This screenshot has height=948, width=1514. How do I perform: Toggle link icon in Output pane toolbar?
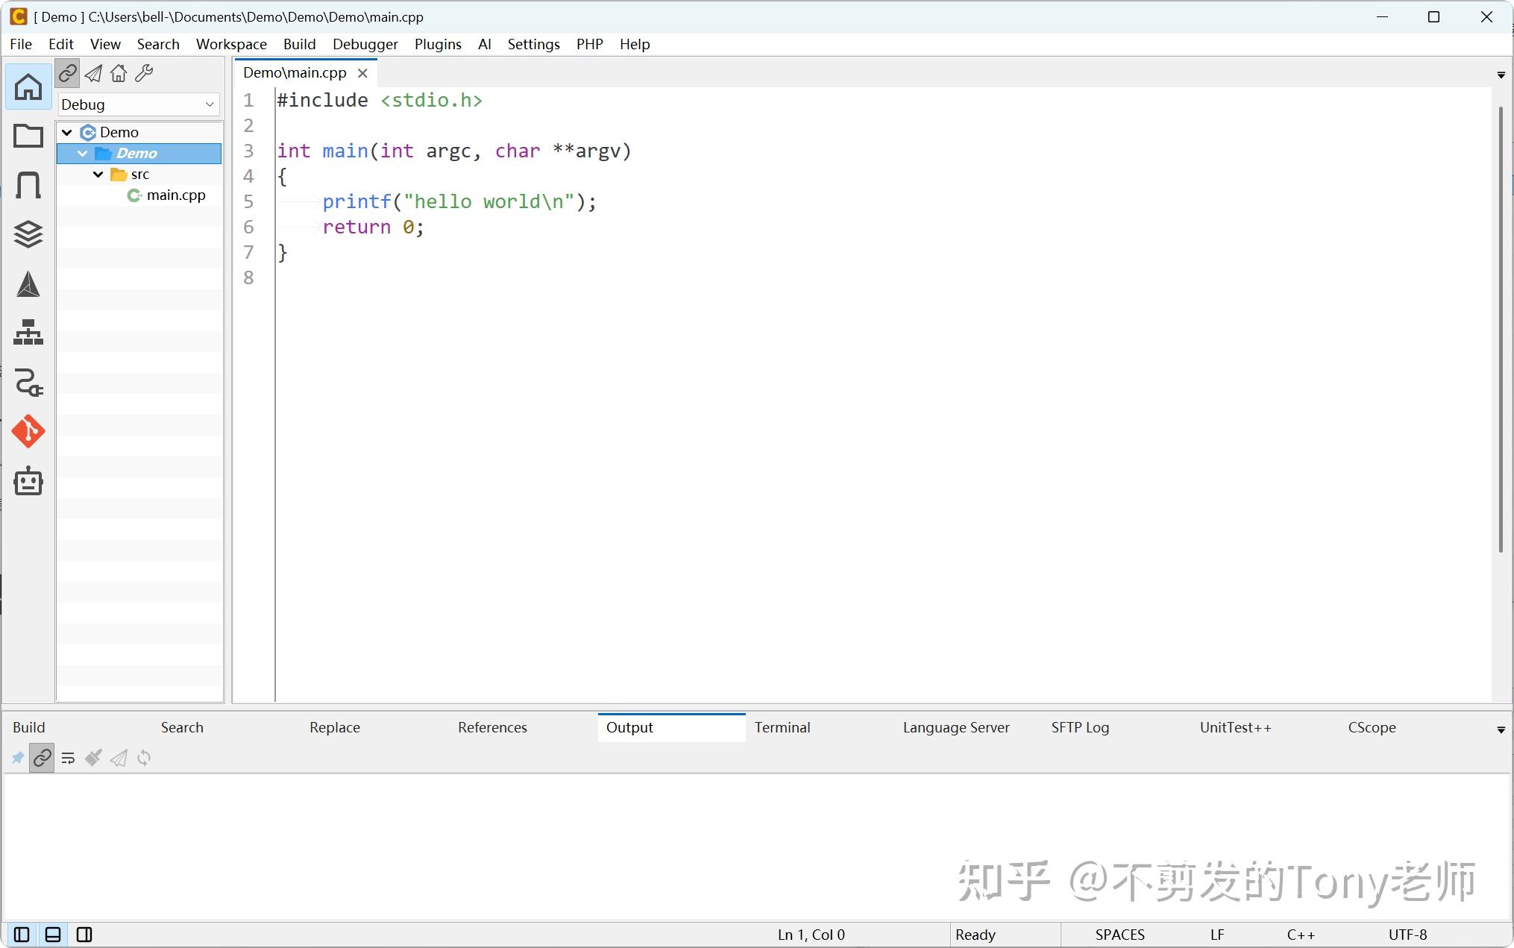(x=43, y=759)
